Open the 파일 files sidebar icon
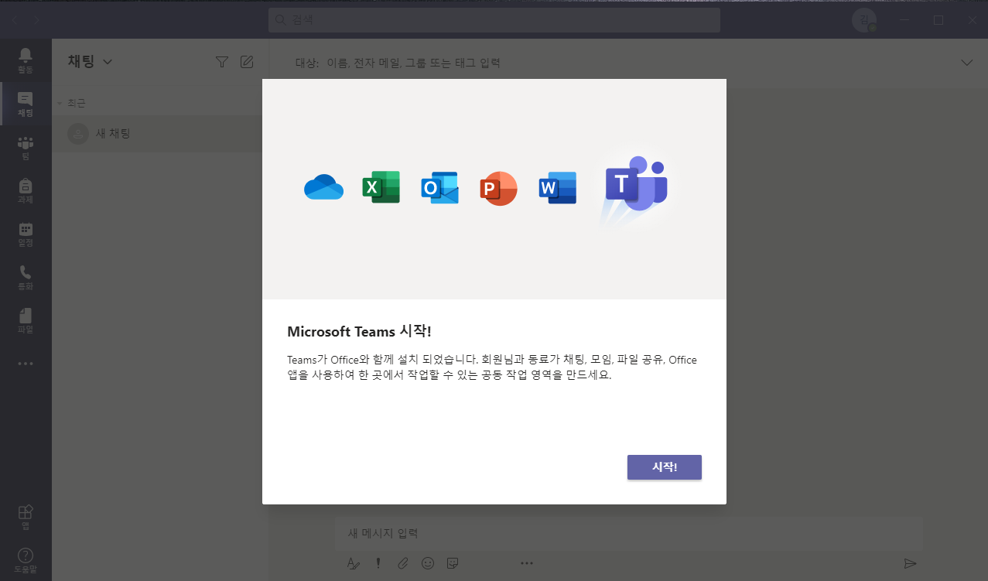988x581 pixels. [x=26, y=320]
